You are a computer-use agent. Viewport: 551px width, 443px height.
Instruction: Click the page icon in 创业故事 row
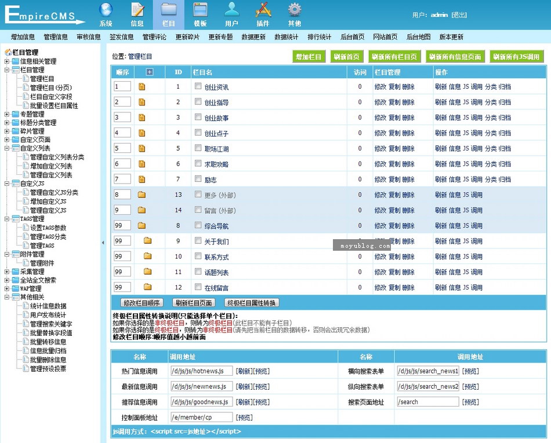pos(142,118)
